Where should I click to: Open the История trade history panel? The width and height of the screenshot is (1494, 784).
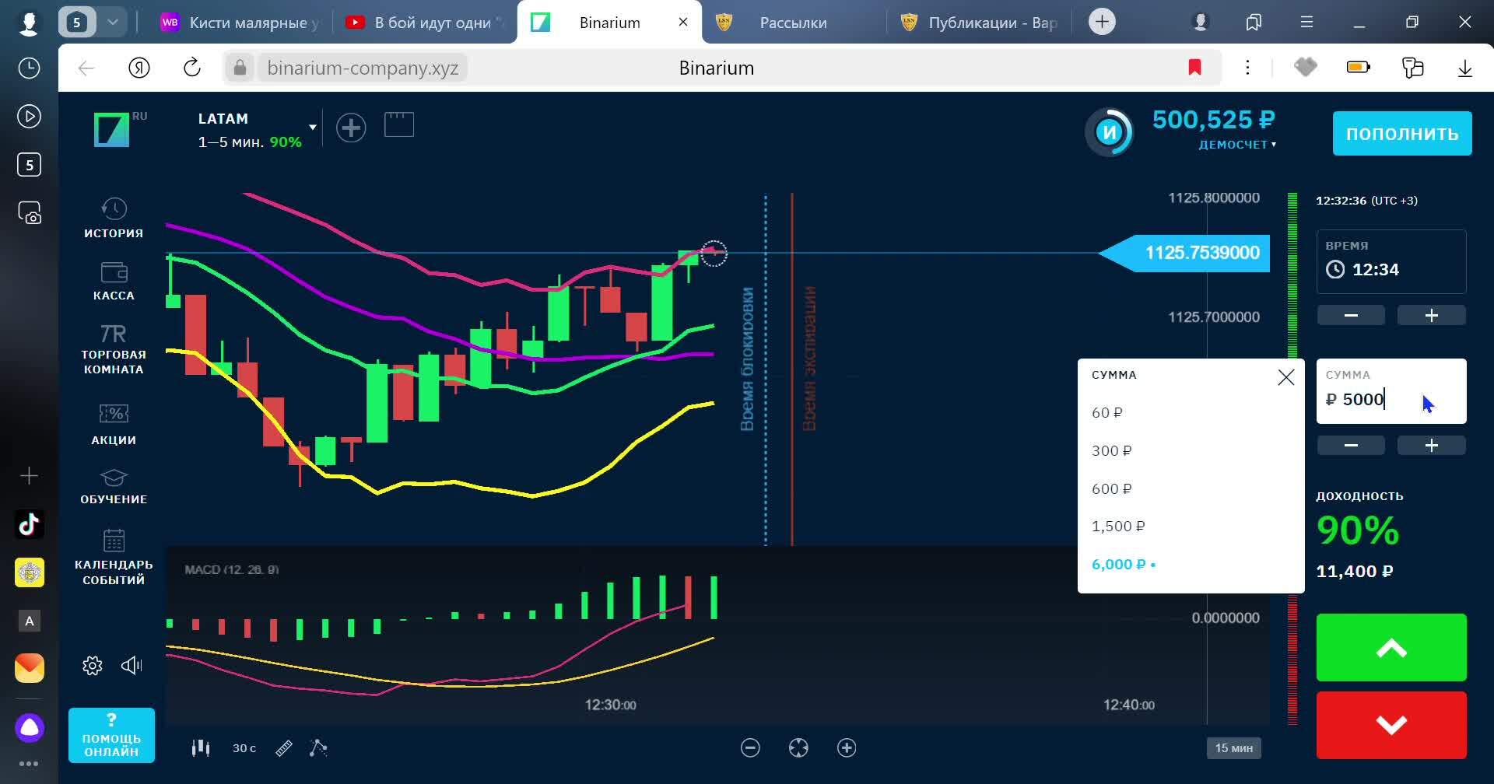click(x=114, y=218)
